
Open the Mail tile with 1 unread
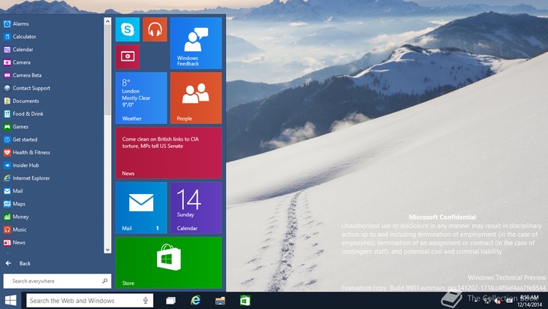pyautogui.click(x=141, y=208)
